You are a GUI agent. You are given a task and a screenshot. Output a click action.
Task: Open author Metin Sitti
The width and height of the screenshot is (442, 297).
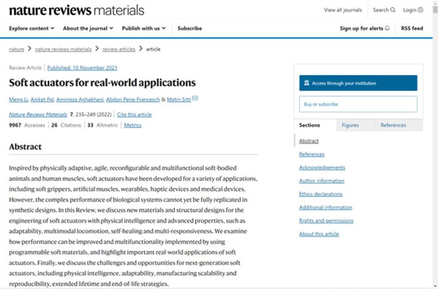point(179,100)
